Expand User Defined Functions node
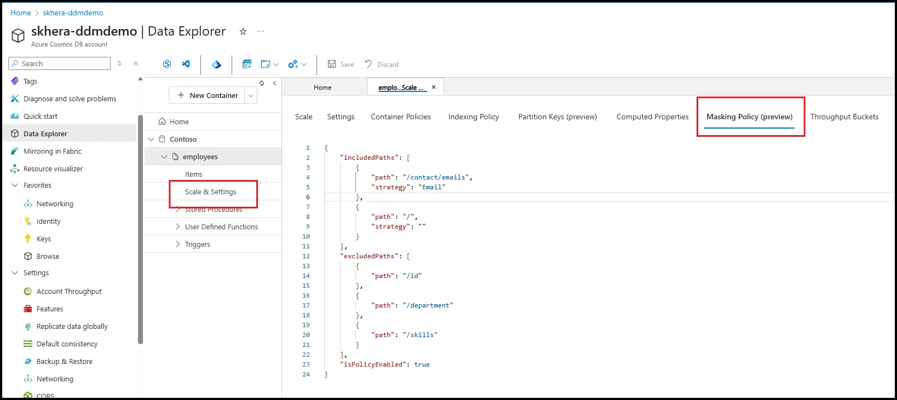Viewport: 897px width, 400px height. coord(177,227)
